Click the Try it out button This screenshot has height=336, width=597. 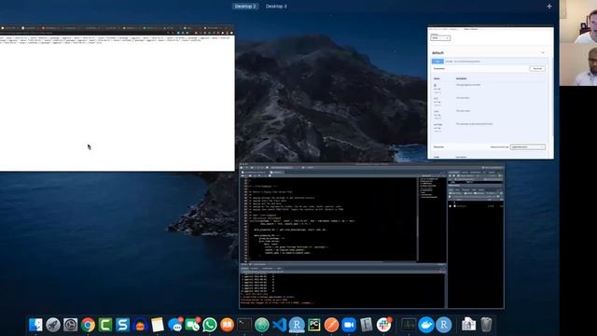(537, 68)
